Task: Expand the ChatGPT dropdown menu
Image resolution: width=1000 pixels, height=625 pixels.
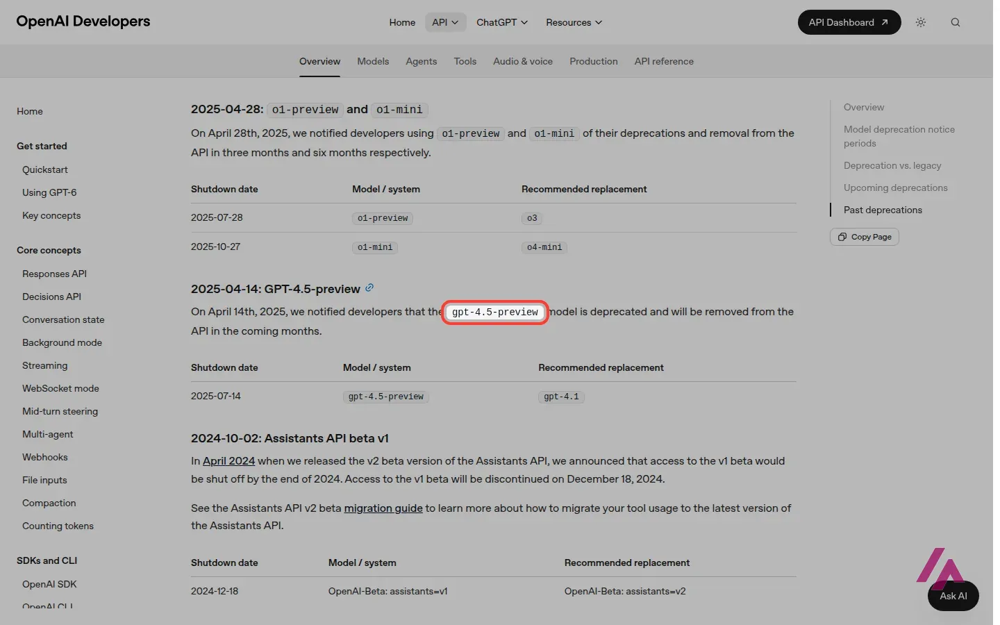Action: (502, 22)
